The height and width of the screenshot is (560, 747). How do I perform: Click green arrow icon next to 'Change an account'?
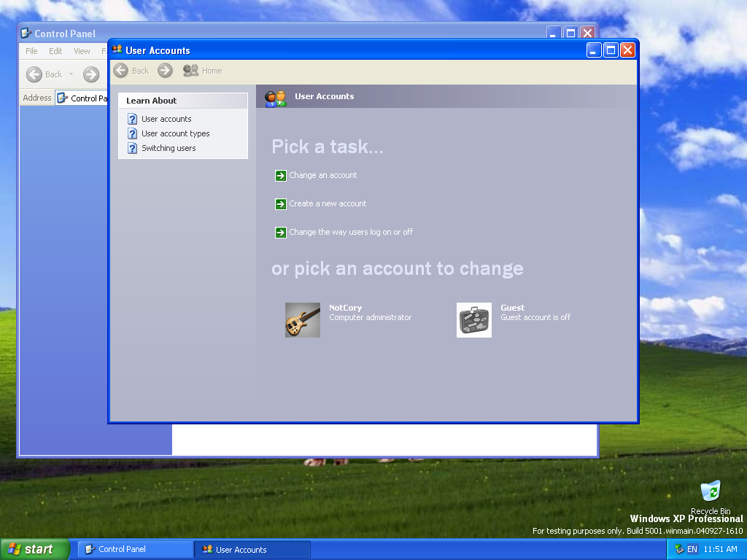[281, 176]
